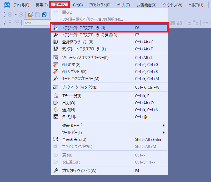Click the results to grid toolbar icon
211x182 pixels.
click(172, 23)
